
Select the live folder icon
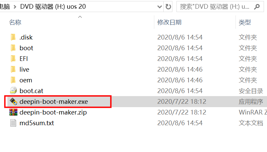[13, 69]
